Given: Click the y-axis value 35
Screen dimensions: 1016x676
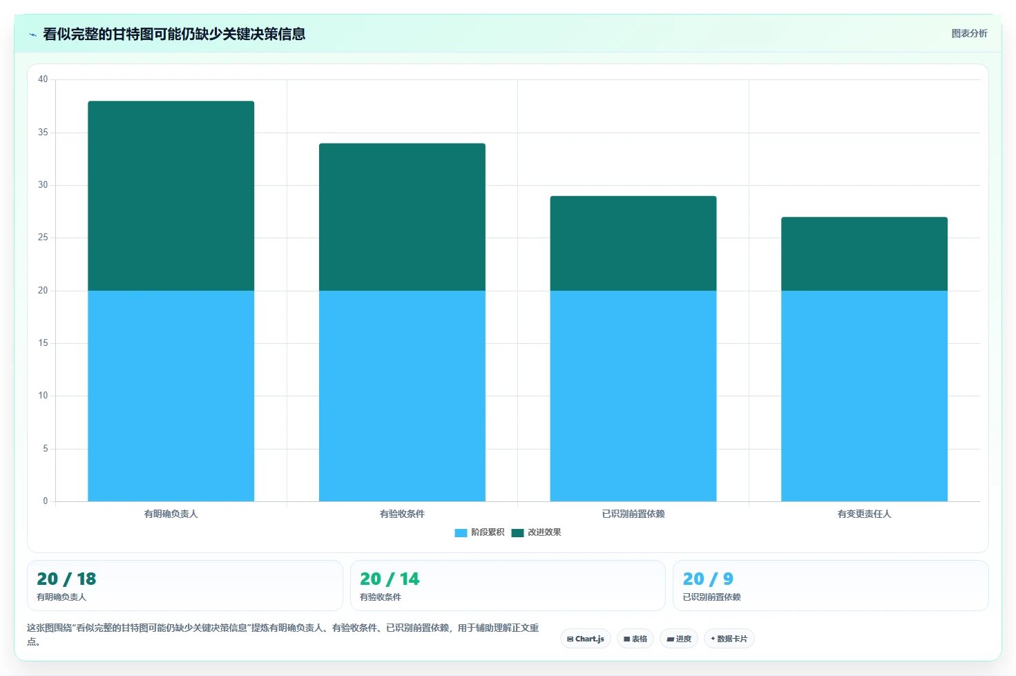Looking at the screenshot, I should tap(43, 133).
